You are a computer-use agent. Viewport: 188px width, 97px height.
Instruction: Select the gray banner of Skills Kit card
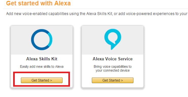tap(42, 40)
